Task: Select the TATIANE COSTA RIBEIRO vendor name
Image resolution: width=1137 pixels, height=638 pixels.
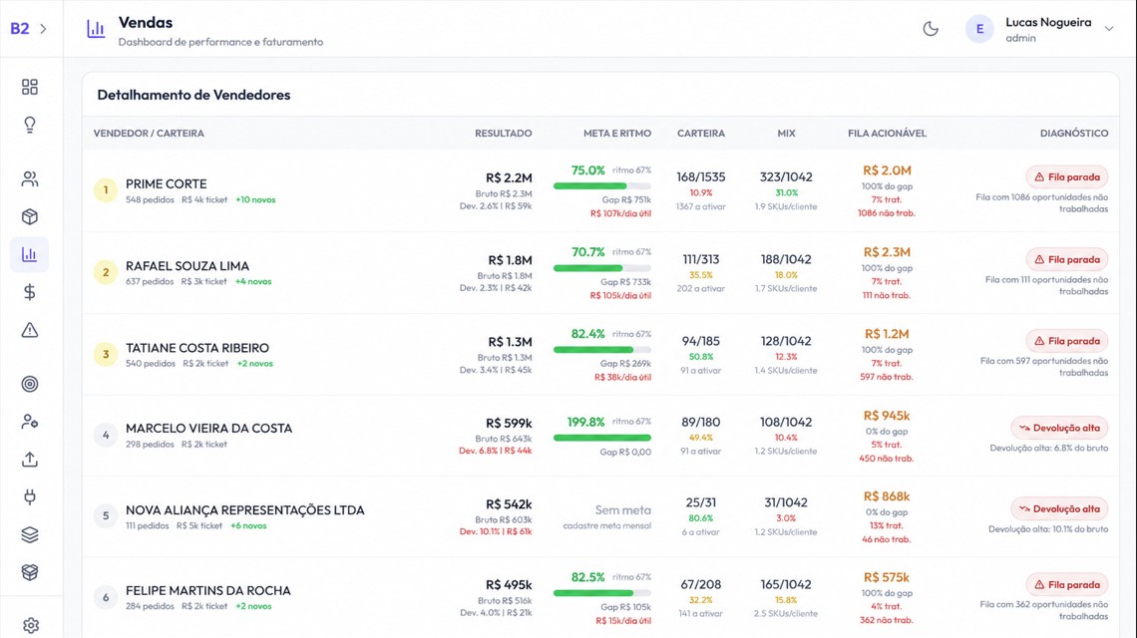Action: [197, 348]
